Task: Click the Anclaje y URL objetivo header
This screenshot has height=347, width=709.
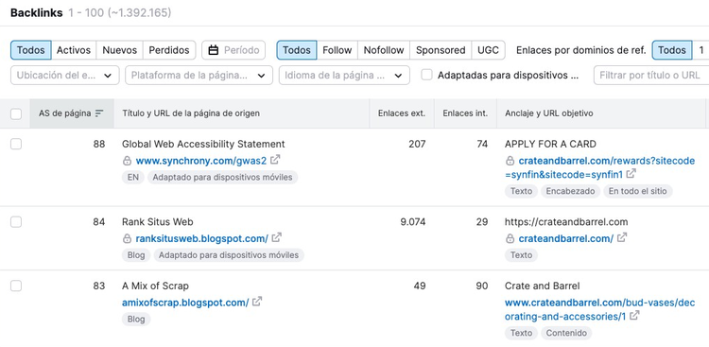Action: (601, 113)
